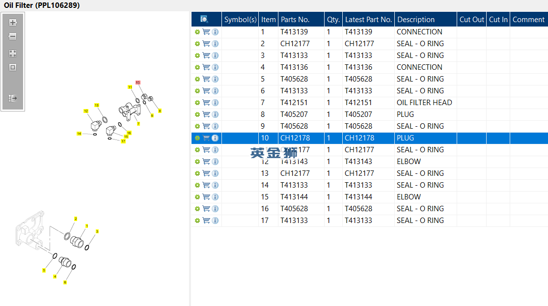Open info for OIL FILTER HEAD row

point(215,103)
